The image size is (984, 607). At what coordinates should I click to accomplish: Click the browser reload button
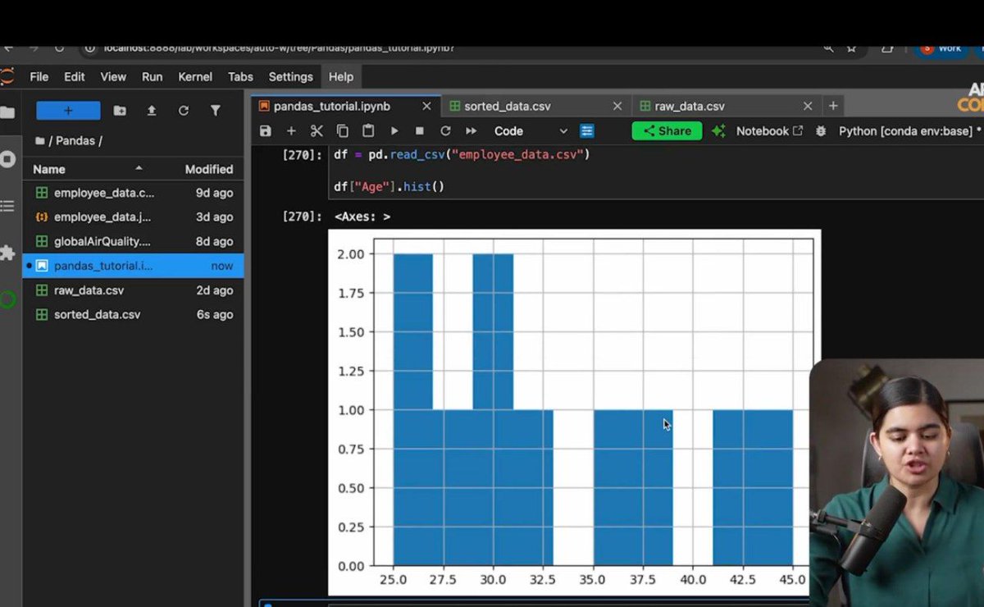[60, 48]
